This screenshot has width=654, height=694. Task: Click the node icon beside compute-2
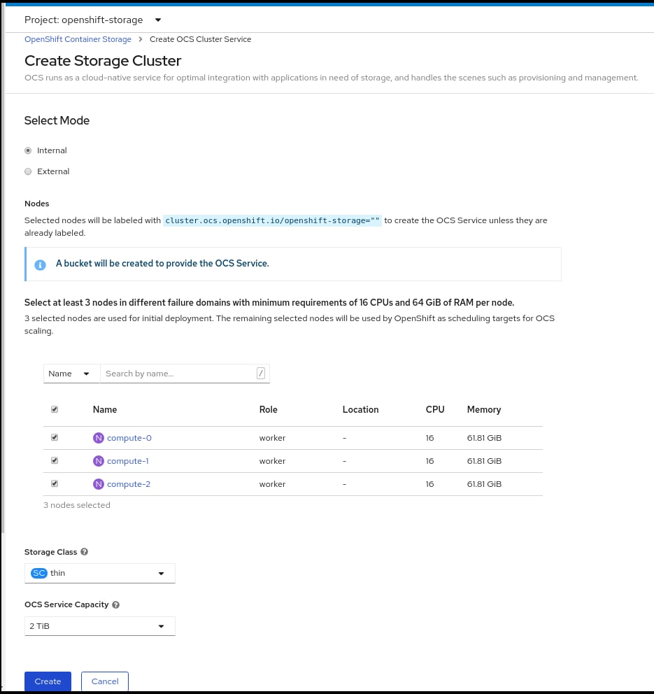[98, 483]
